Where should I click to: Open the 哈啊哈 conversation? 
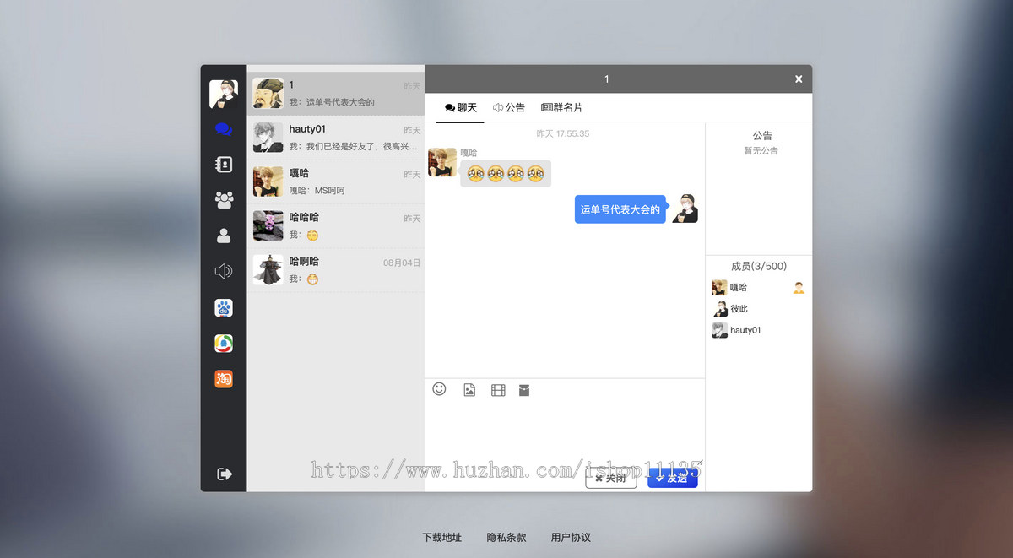tap(336, 270)
